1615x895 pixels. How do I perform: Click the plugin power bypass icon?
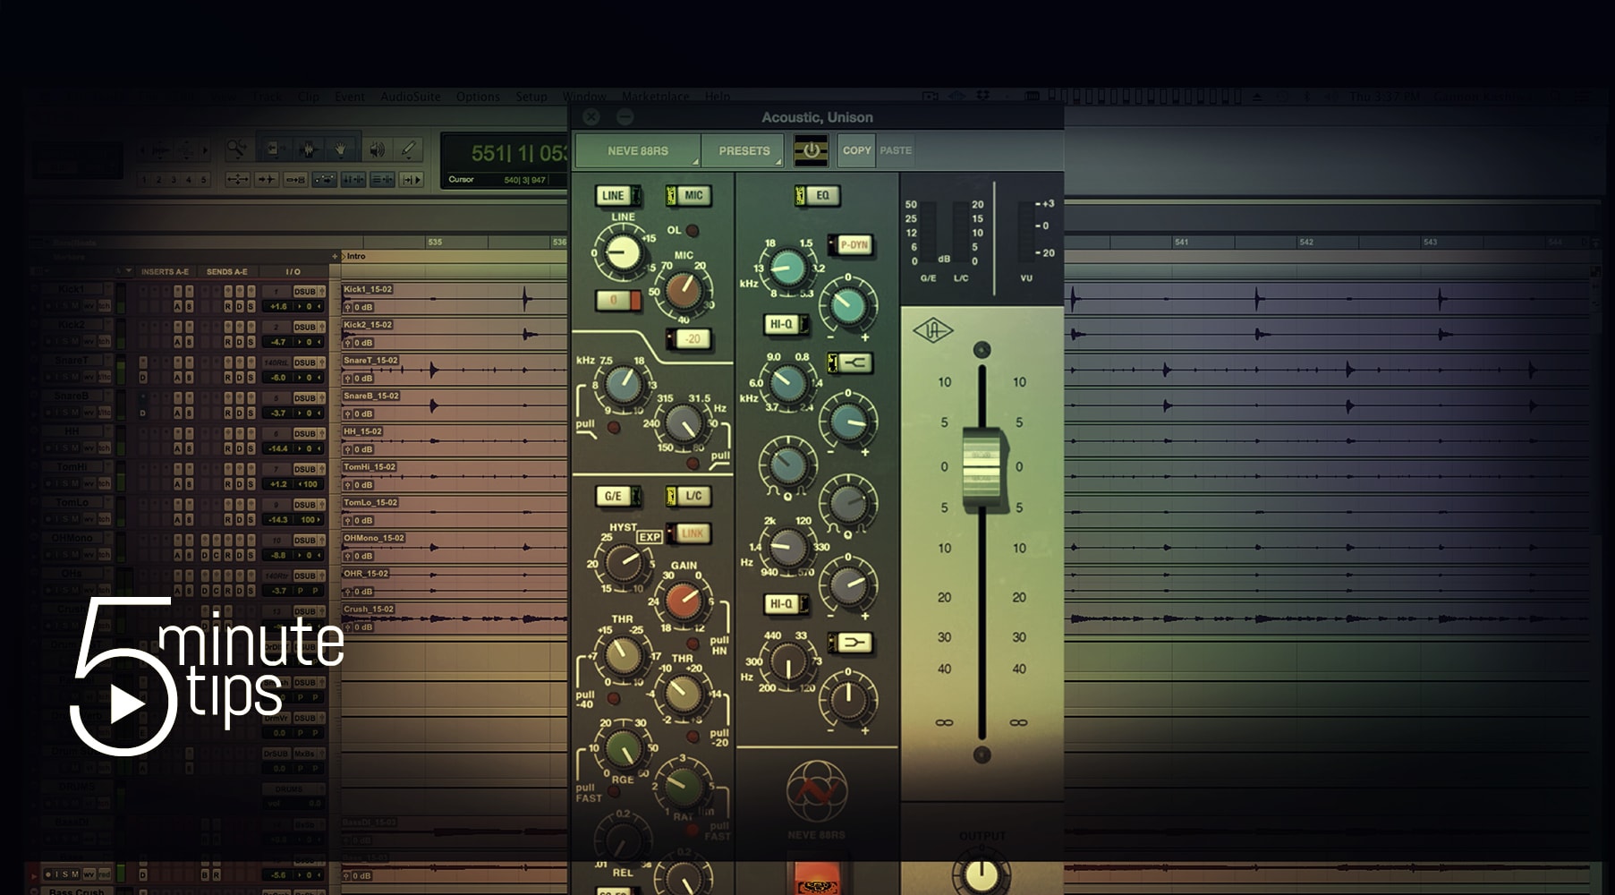811,150
